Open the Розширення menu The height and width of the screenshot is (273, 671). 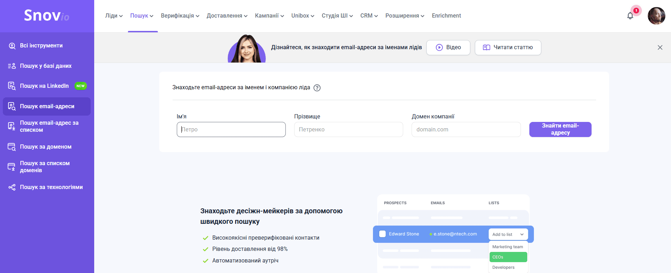405,16
